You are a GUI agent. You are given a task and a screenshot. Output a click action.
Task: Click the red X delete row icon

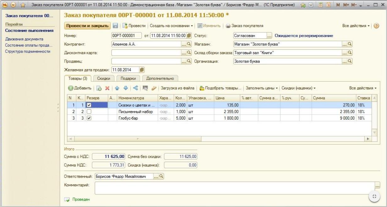[107, 88]
